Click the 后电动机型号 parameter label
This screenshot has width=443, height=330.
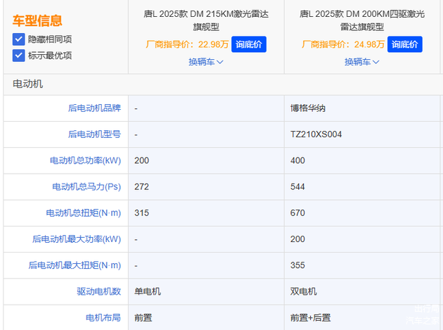click(94, 134)
